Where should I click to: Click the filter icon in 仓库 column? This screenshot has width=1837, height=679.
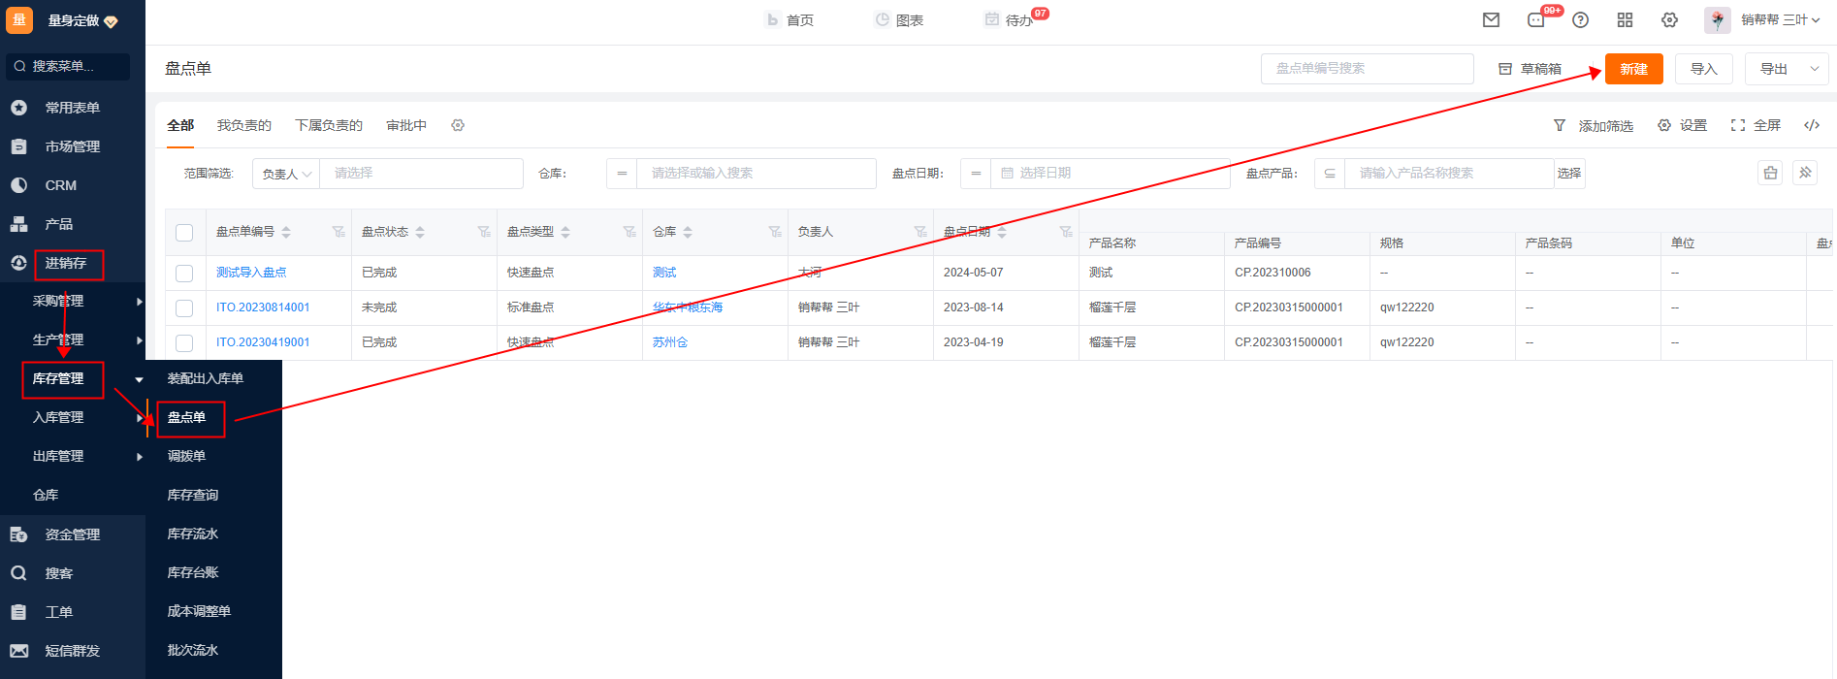pos(775,232)
